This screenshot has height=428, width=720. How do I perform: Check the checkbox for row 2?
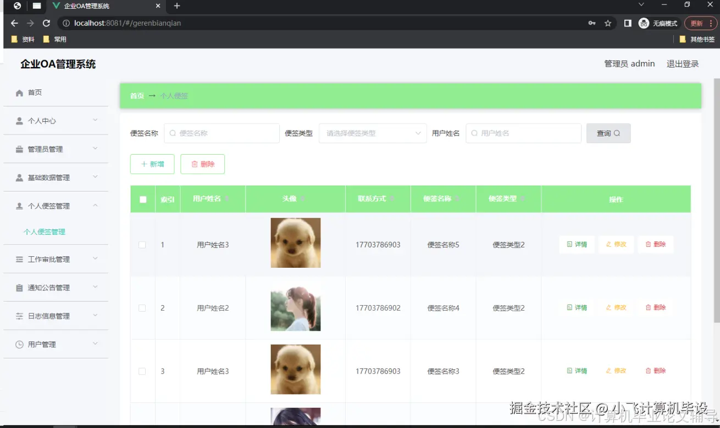(142, 308)
